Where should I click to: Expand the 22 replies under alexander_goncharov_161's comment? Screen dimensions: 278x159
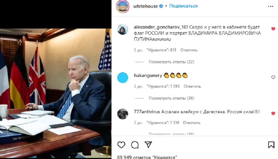pos(171,62)
